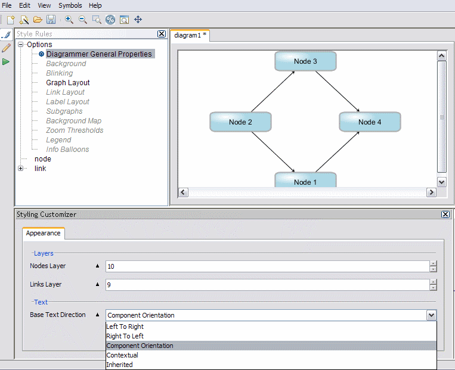This screenshot has width=455, height=370.
Task: Activate the Zoom to area tool
Action: pos(97,20)
